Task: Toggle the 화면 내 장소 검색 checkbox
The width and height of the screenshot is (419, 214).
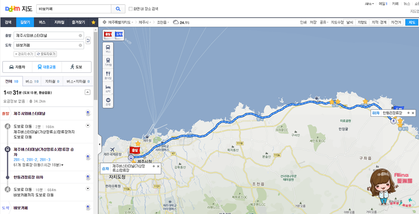Action: pyautogui.click(x=130, y=9)
